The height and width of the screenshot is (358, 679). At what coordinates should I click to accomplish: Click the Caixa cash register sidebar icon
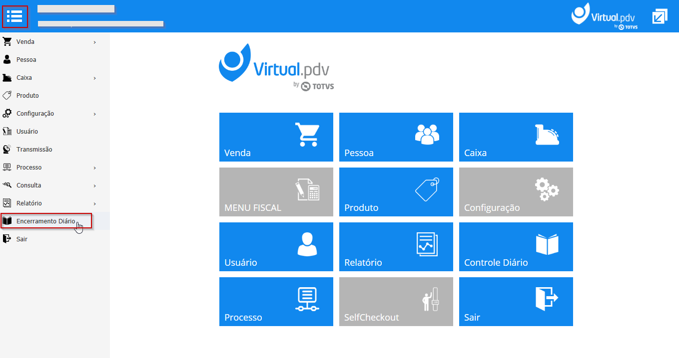[7, 77]
